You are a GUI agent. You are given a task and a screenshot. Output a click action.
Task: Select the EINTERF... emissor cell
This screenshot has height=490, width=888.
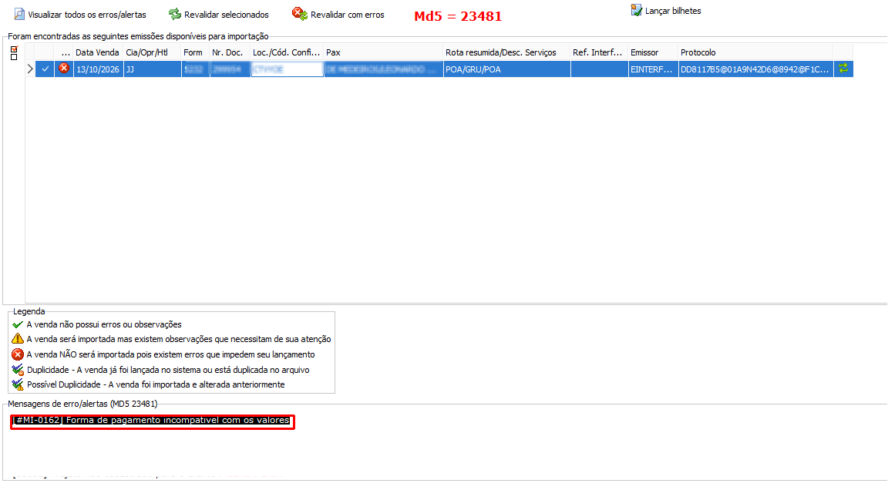click(654, 69)
